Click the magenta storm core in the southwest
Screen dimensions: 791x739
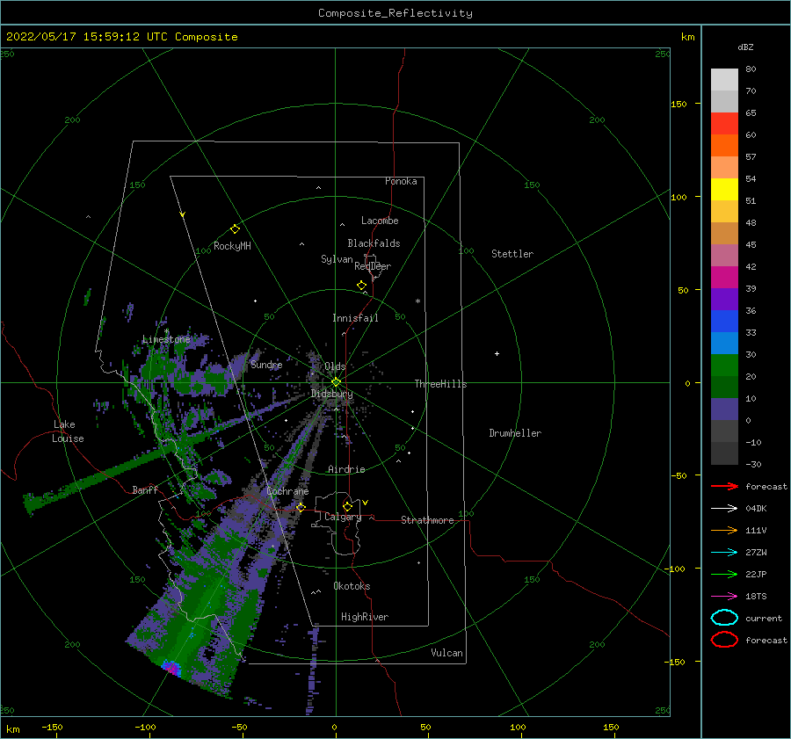[172, 669]
